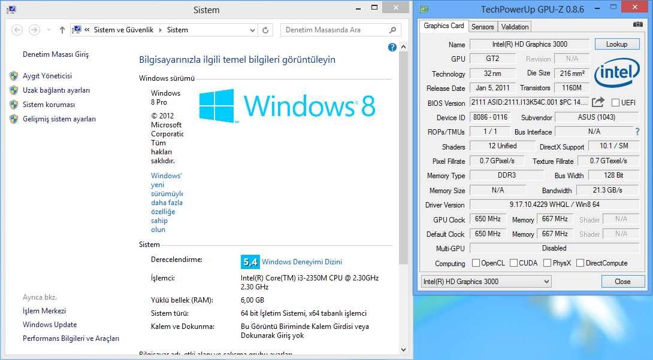Expand the breadcrumb chevron before Sistem ve Güvenlik

click(x=87, y=30)
